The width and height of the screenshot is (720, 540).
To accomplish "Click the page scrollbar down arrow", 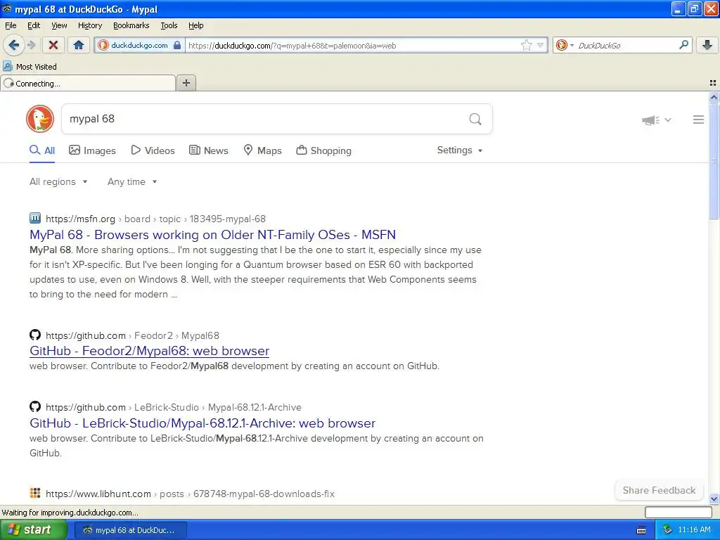I will (x=714, y=499).
